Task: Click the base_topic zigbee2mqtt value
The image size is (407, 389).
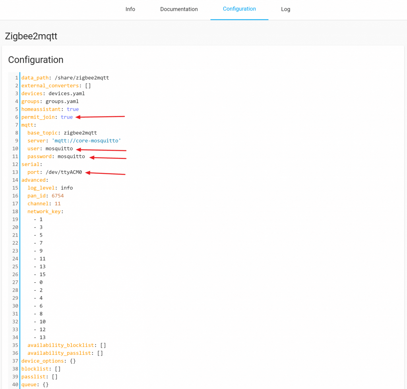Action: coord(80,133)
